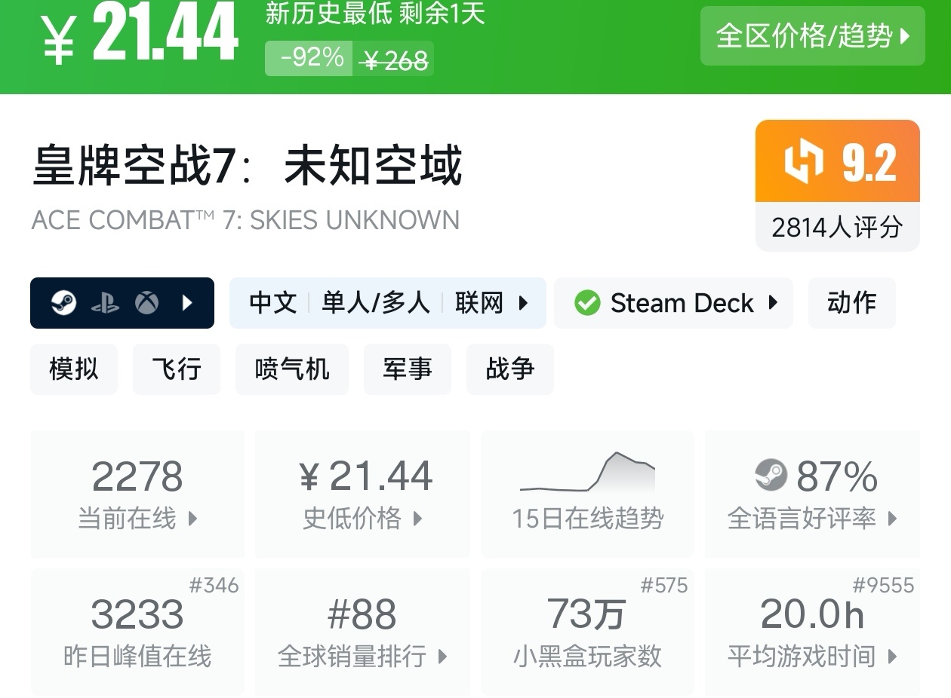Tap the ACE COMBAT 7: SKIES UNKNOWN subtitle
The height and width of the screenshot is (698, 951).
click(245, 220)
